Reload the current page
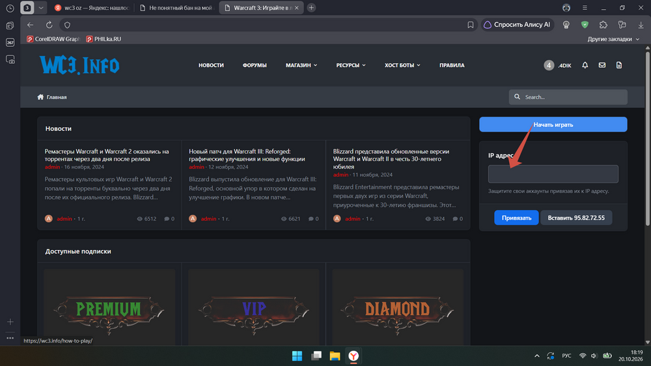 [x=49, y=25]
